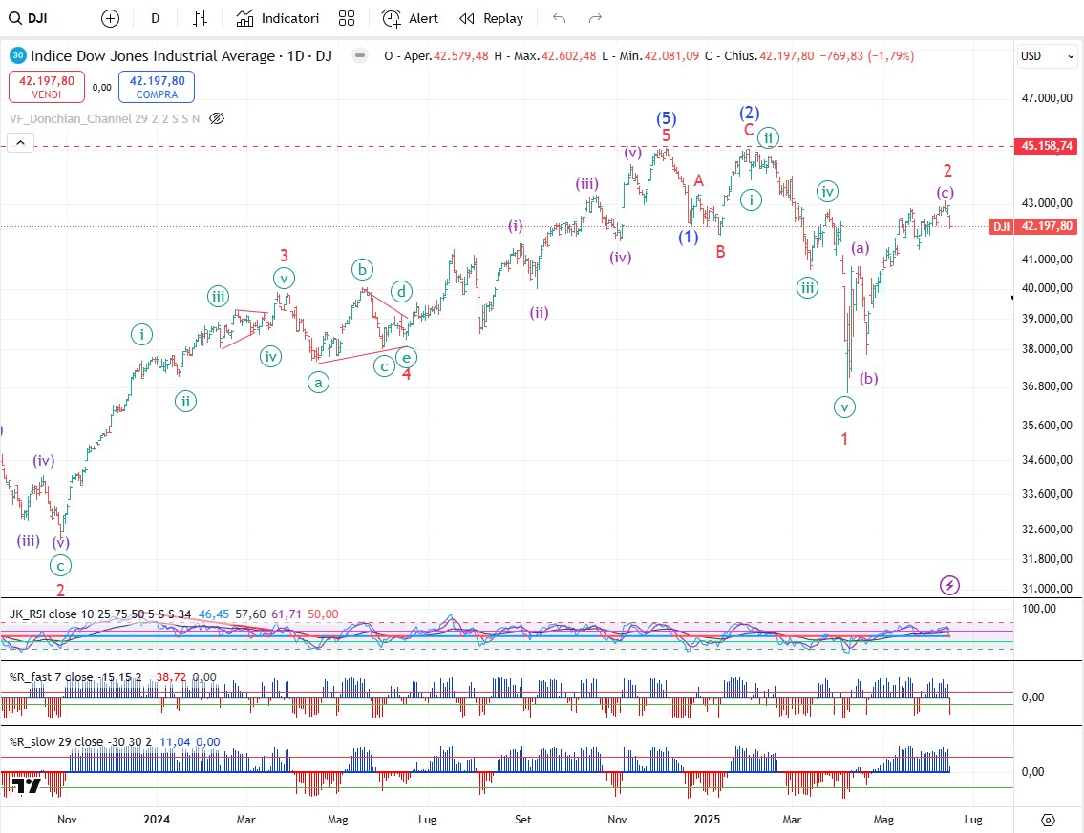
Task: Open the D timeframe selector
Action: tap(155, 19)
